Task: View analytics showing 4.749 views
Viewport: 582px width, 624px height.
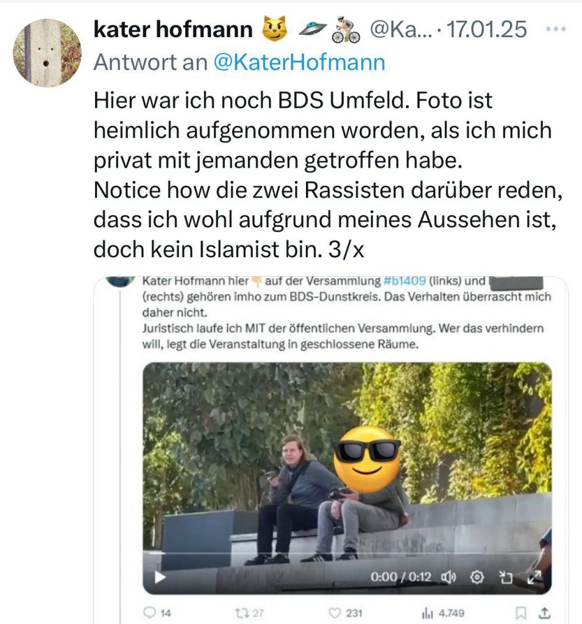Action: tap(442, 613)
